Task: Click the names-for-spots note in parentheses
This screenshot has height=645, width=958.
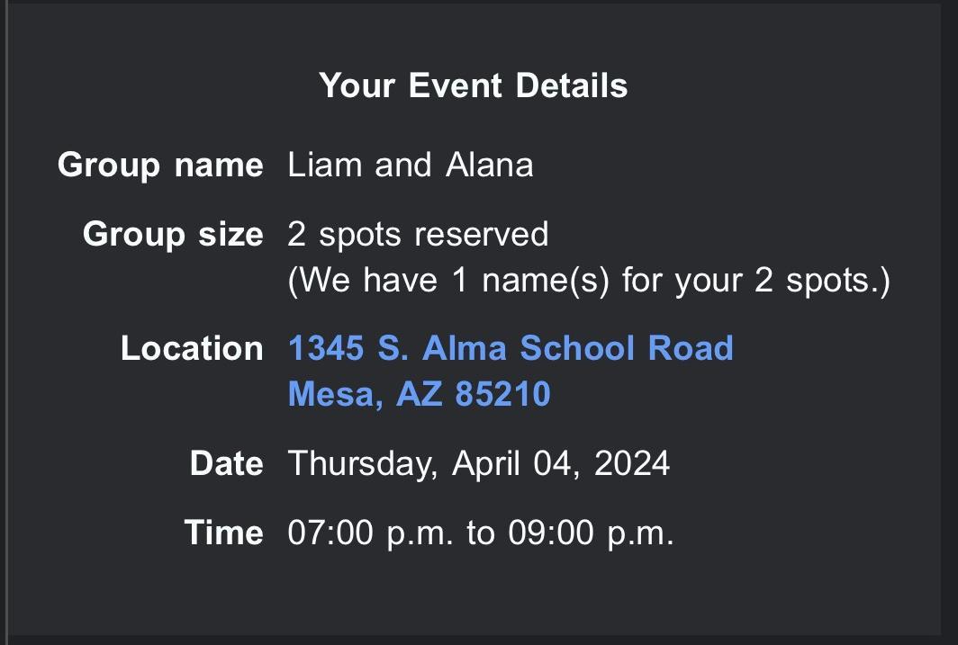Action: click(589, 281)
